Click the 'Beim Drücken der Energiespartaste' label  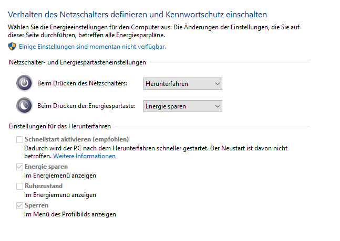(87, 106)
